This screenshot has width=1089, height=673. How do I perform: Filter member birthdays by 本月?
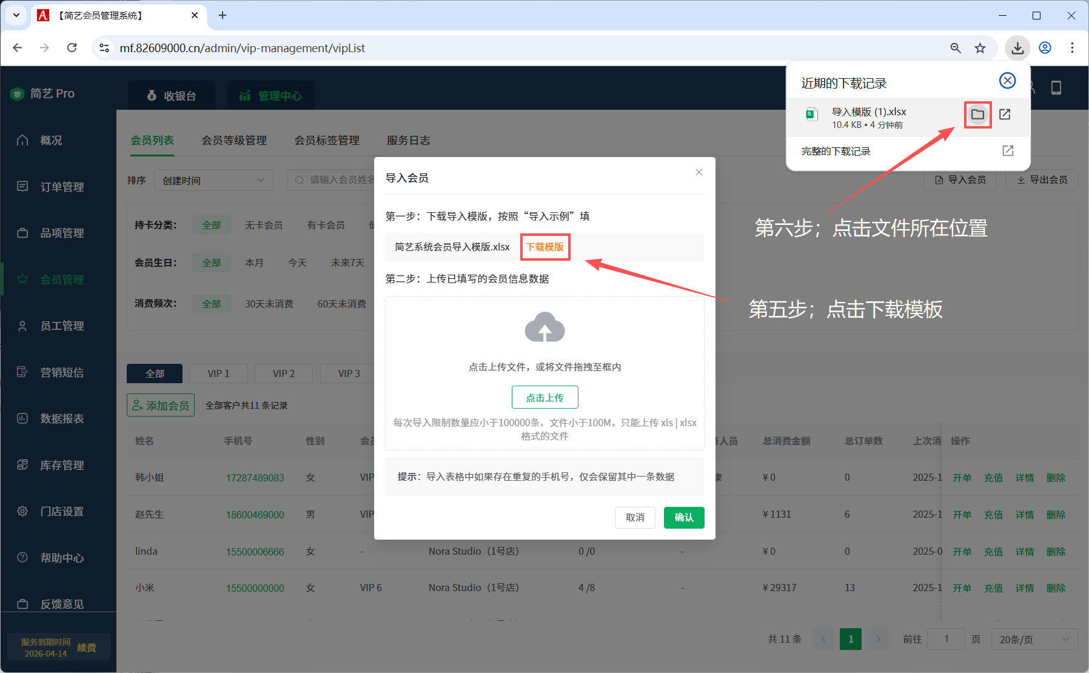click(254, 263)
